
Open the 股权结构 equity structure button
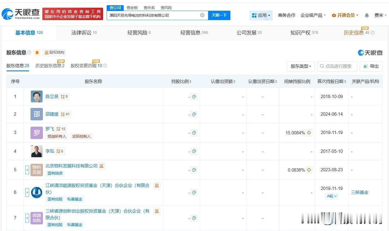point(54,52)
